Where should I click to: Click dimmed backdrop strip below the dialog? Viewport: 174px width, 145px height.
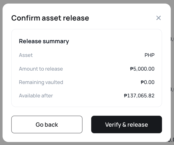pyautogui.click(x=87, y=144)
